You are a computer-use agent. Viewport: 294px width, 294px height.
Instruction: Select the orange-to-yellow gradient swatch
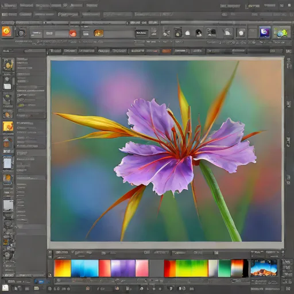click(x=63, y=268)
